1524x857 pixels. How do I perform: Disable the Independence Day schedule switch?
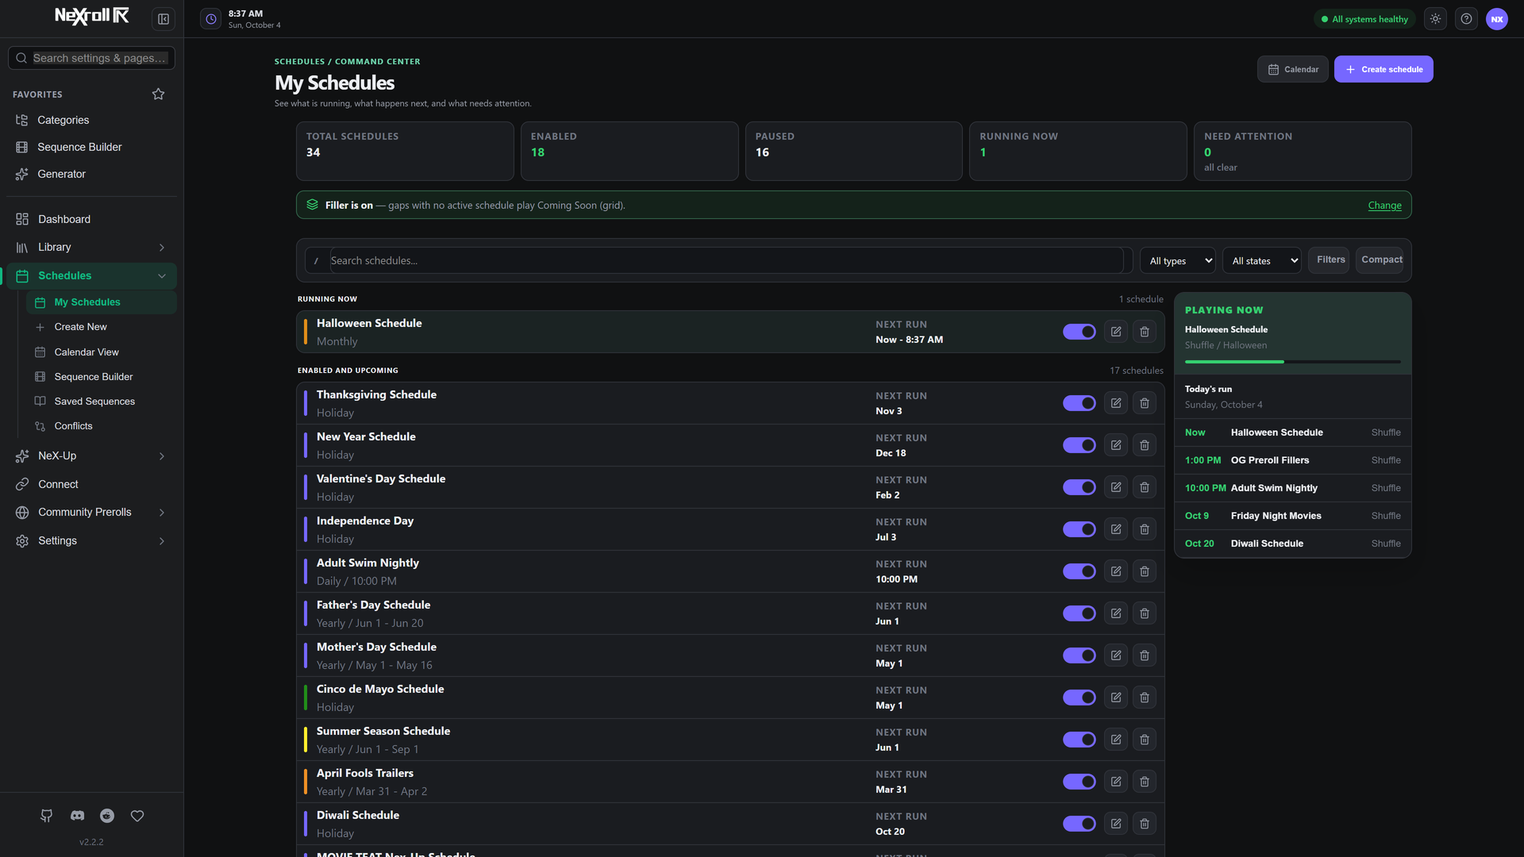pyautogui.click(x=1079, y=529)
